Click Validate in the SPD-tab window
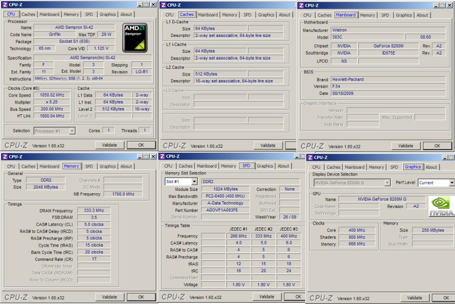 [x=267, y=297]
